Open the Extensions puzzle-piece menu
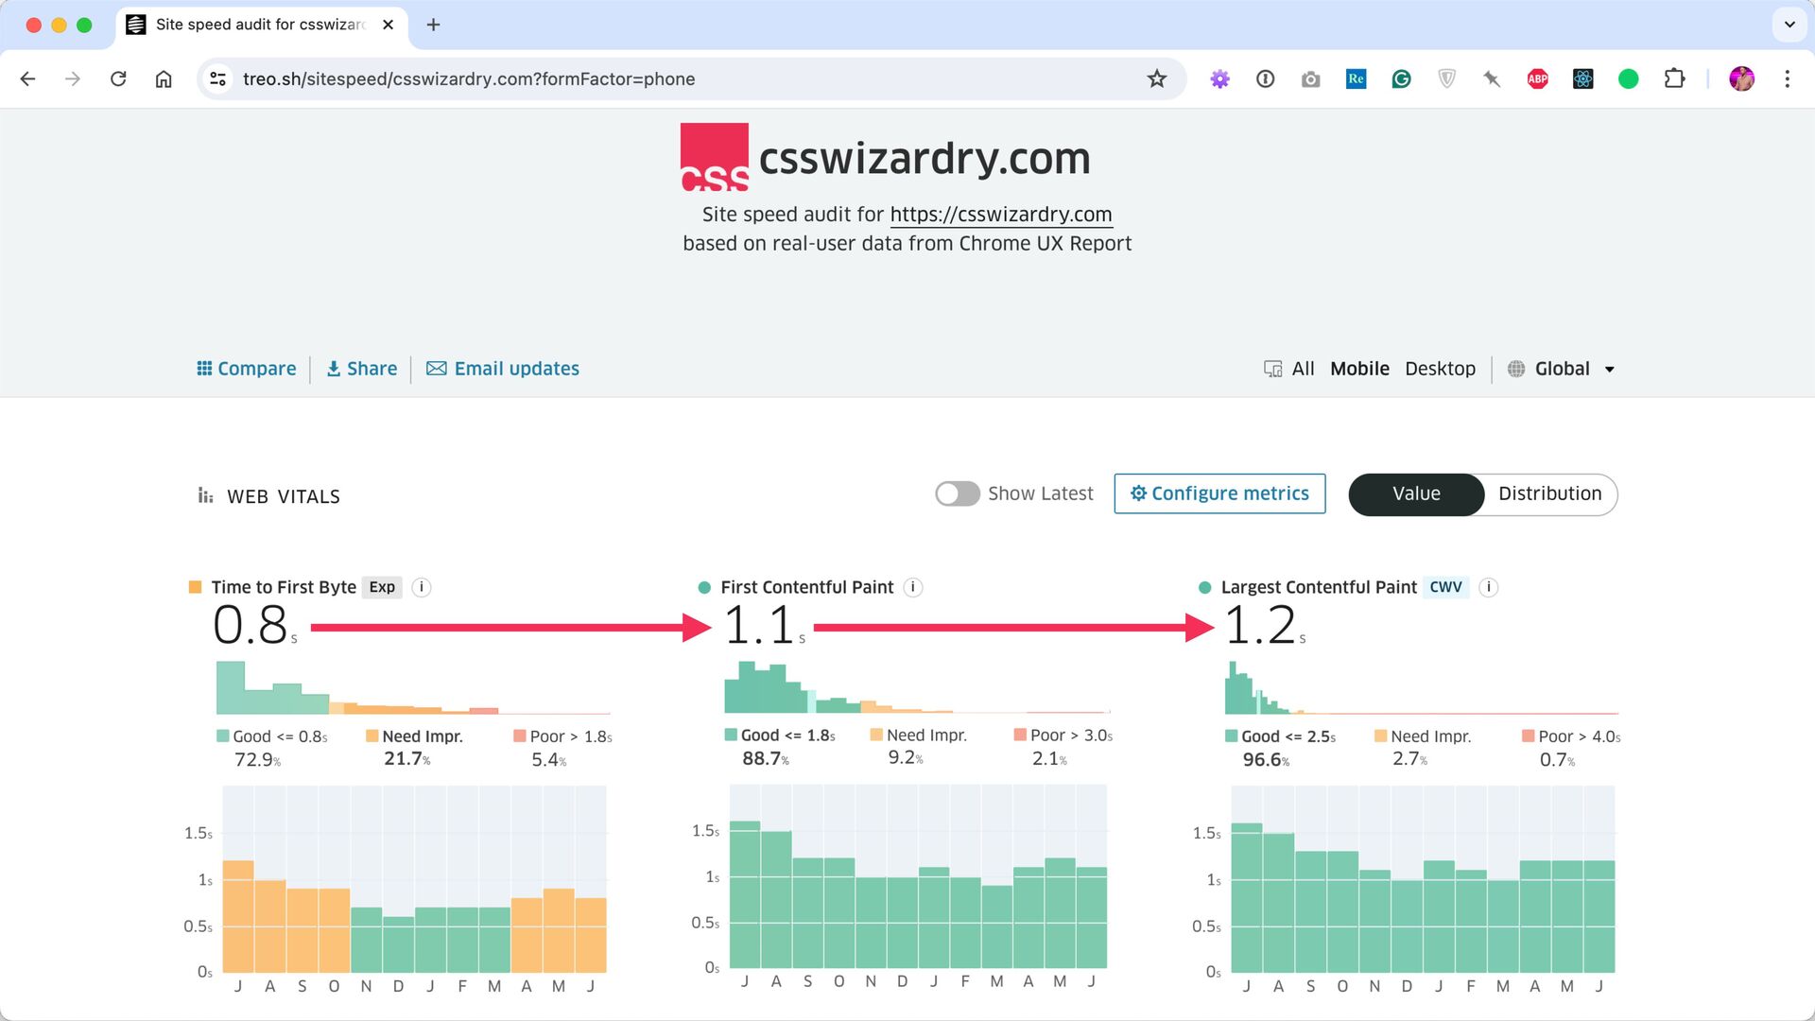 pos(1674,79)
